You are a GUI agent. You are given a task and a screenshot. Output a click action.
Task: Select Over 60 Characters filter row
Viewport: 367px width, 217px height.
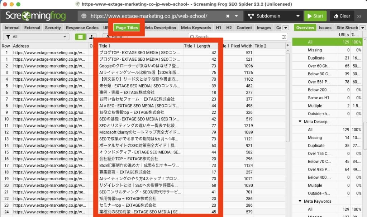(327, 66)
